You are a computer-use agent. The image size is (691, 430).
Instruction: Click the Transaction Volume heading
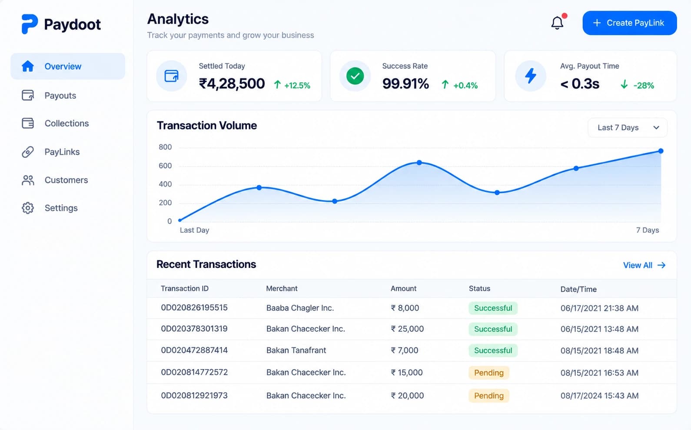point(207,125)
